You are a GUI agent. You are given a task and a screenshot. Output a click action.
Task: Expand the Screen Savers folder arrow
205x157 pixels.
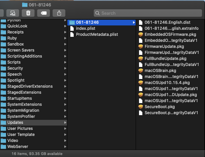[65, 50]
